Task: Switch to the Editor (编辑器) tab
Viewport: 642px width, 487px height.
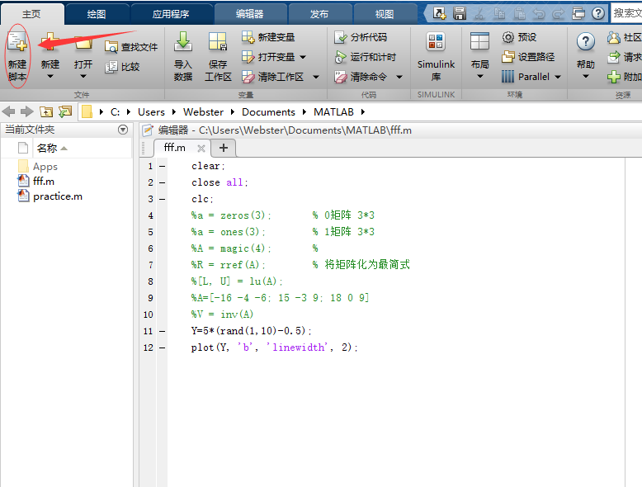Action: 249,14
